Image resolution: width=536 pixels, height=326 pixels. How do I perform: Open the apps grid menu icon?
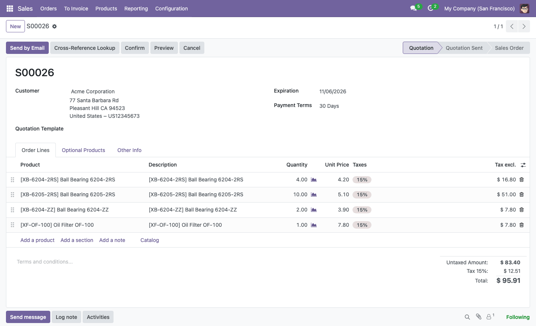coord(10,9)
